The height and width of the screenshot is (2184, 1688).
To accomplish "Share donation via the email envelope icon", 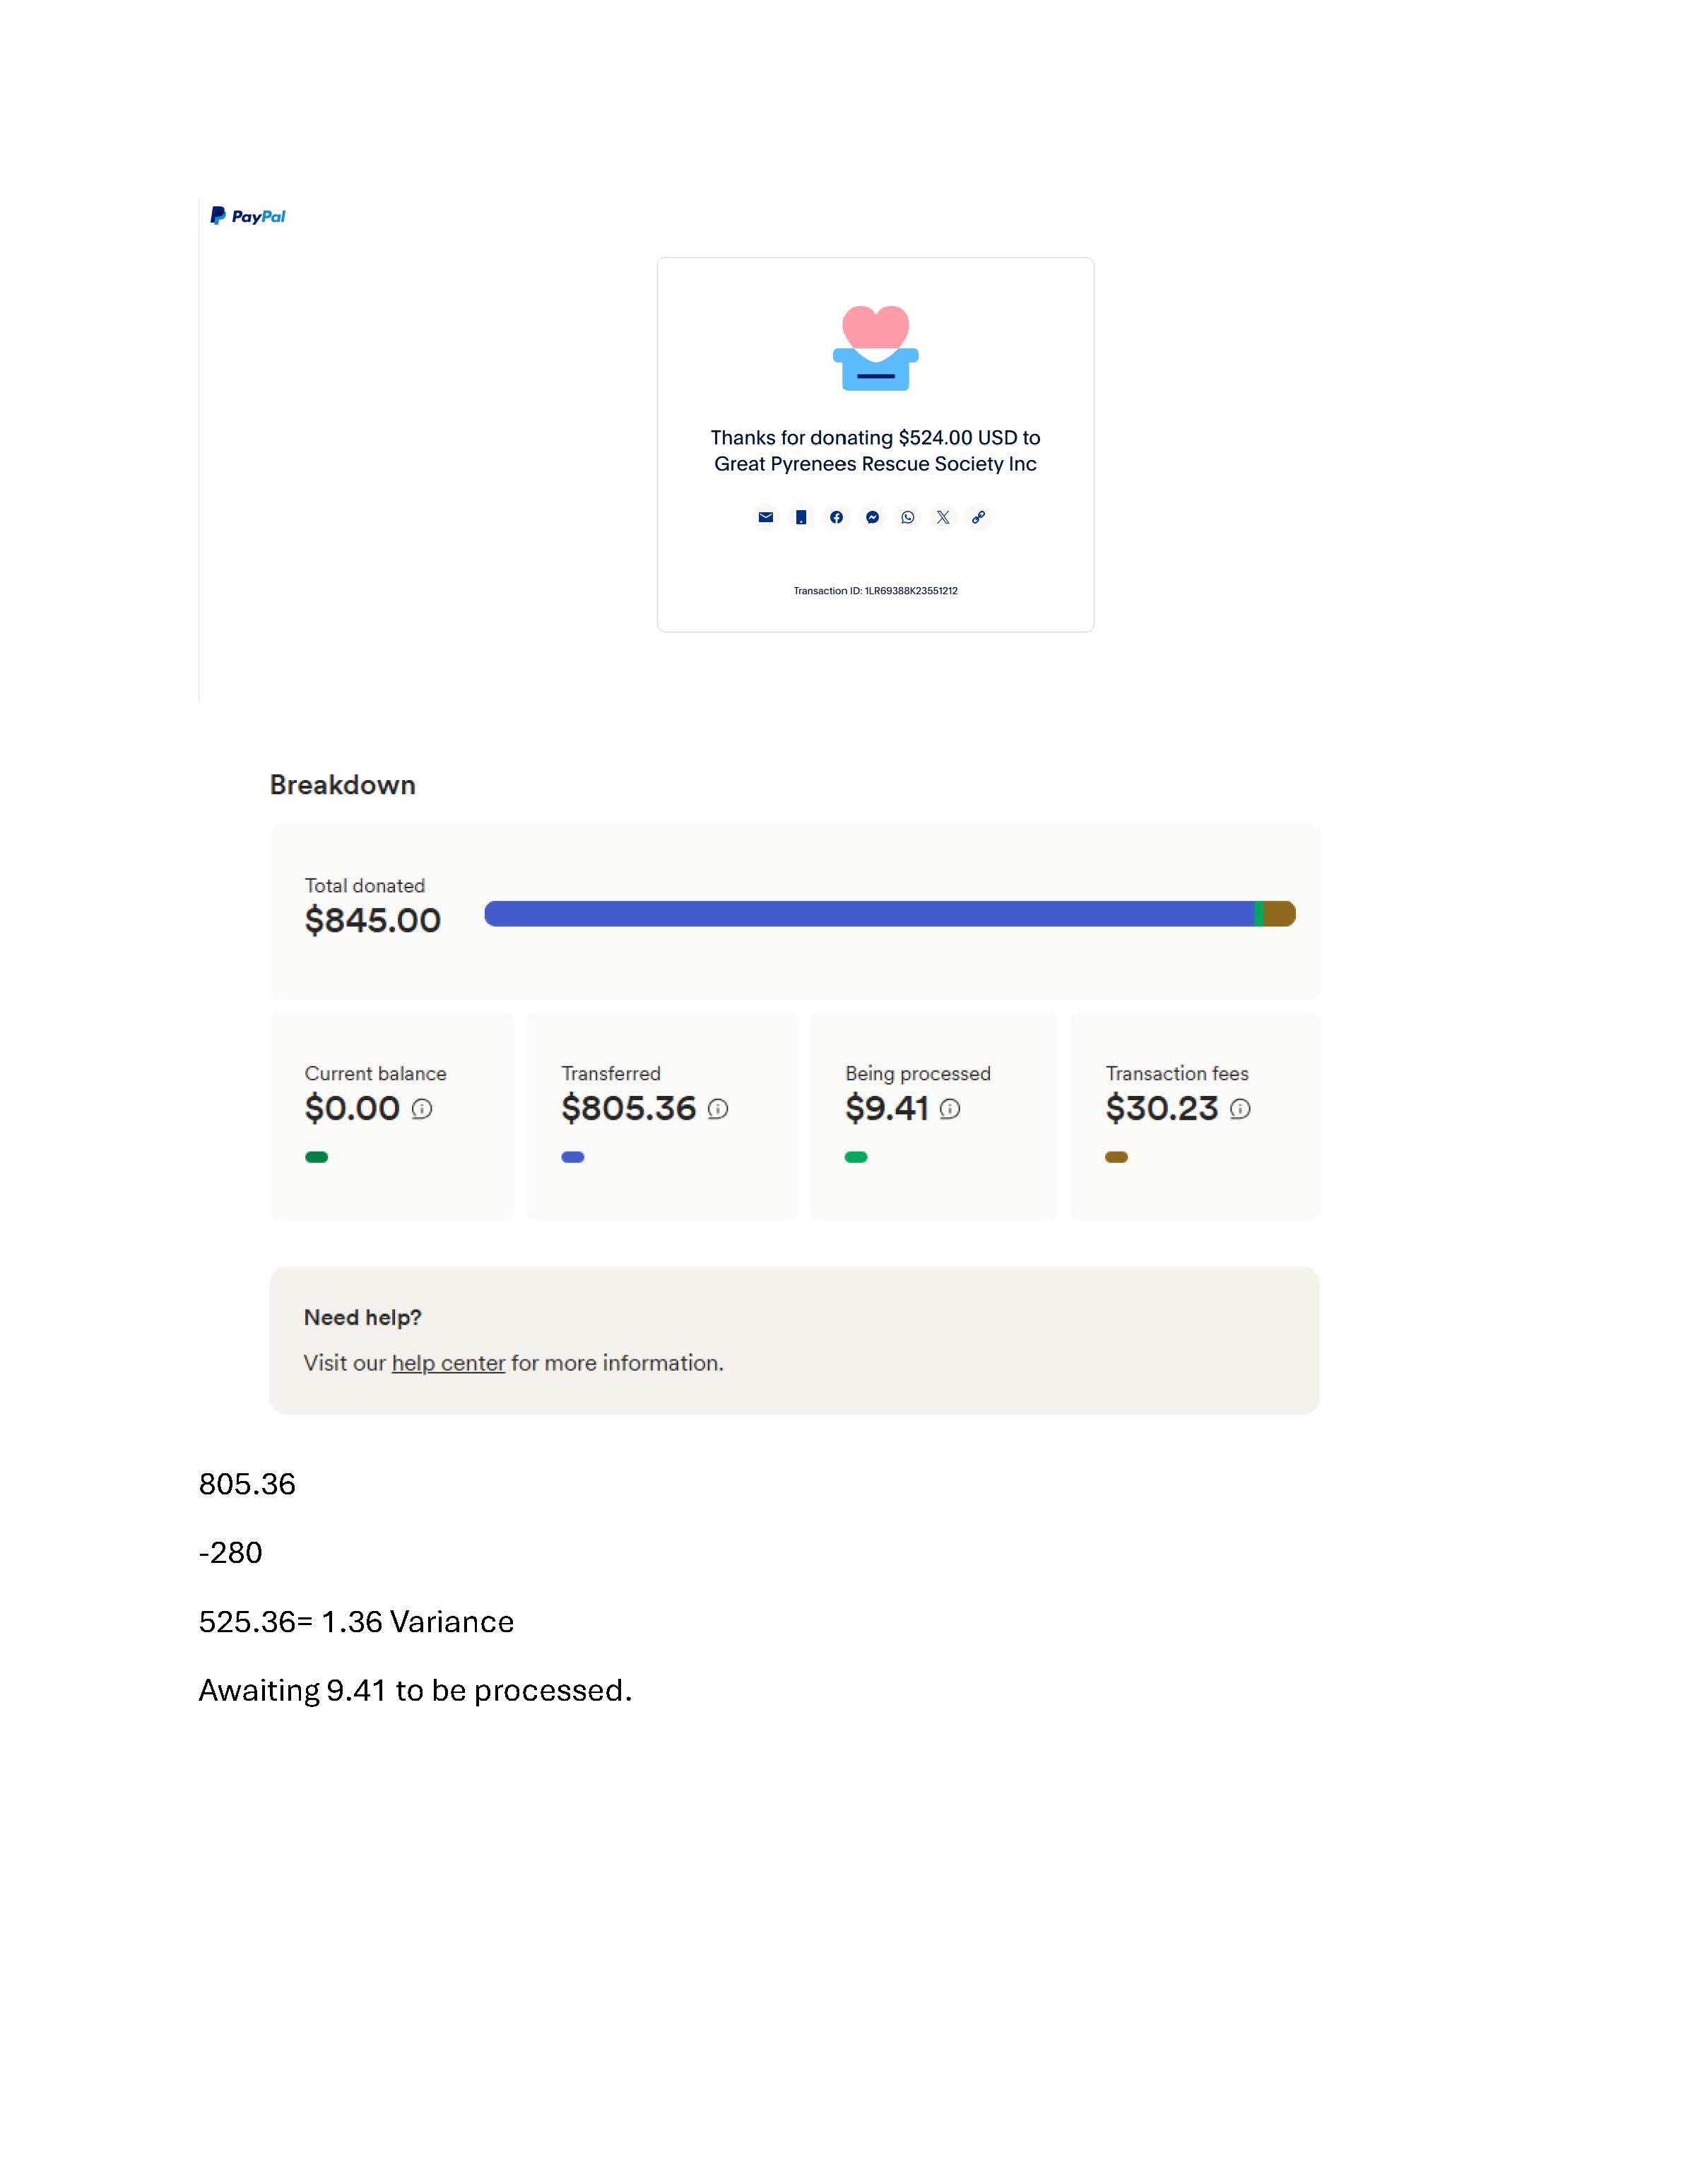I will click(765, 517).
